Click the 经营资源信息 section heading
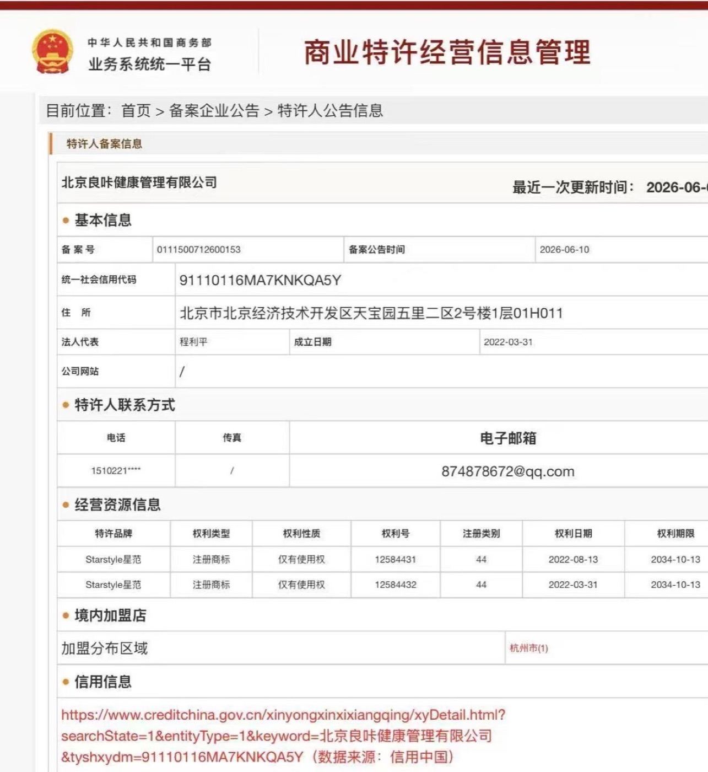 point(117,505)
